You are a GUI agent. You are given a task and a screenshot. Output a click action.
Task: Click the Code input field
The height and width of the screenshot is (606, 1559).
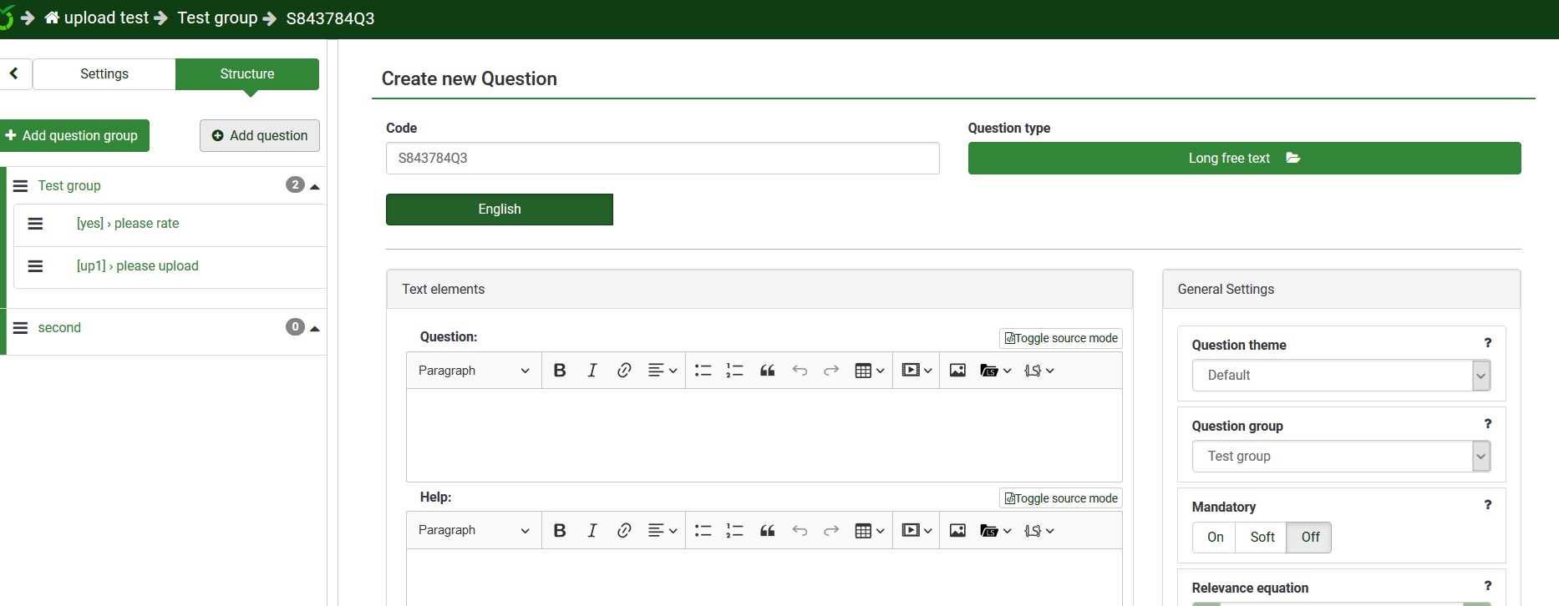pyautogui.click(x=662, y=159)
